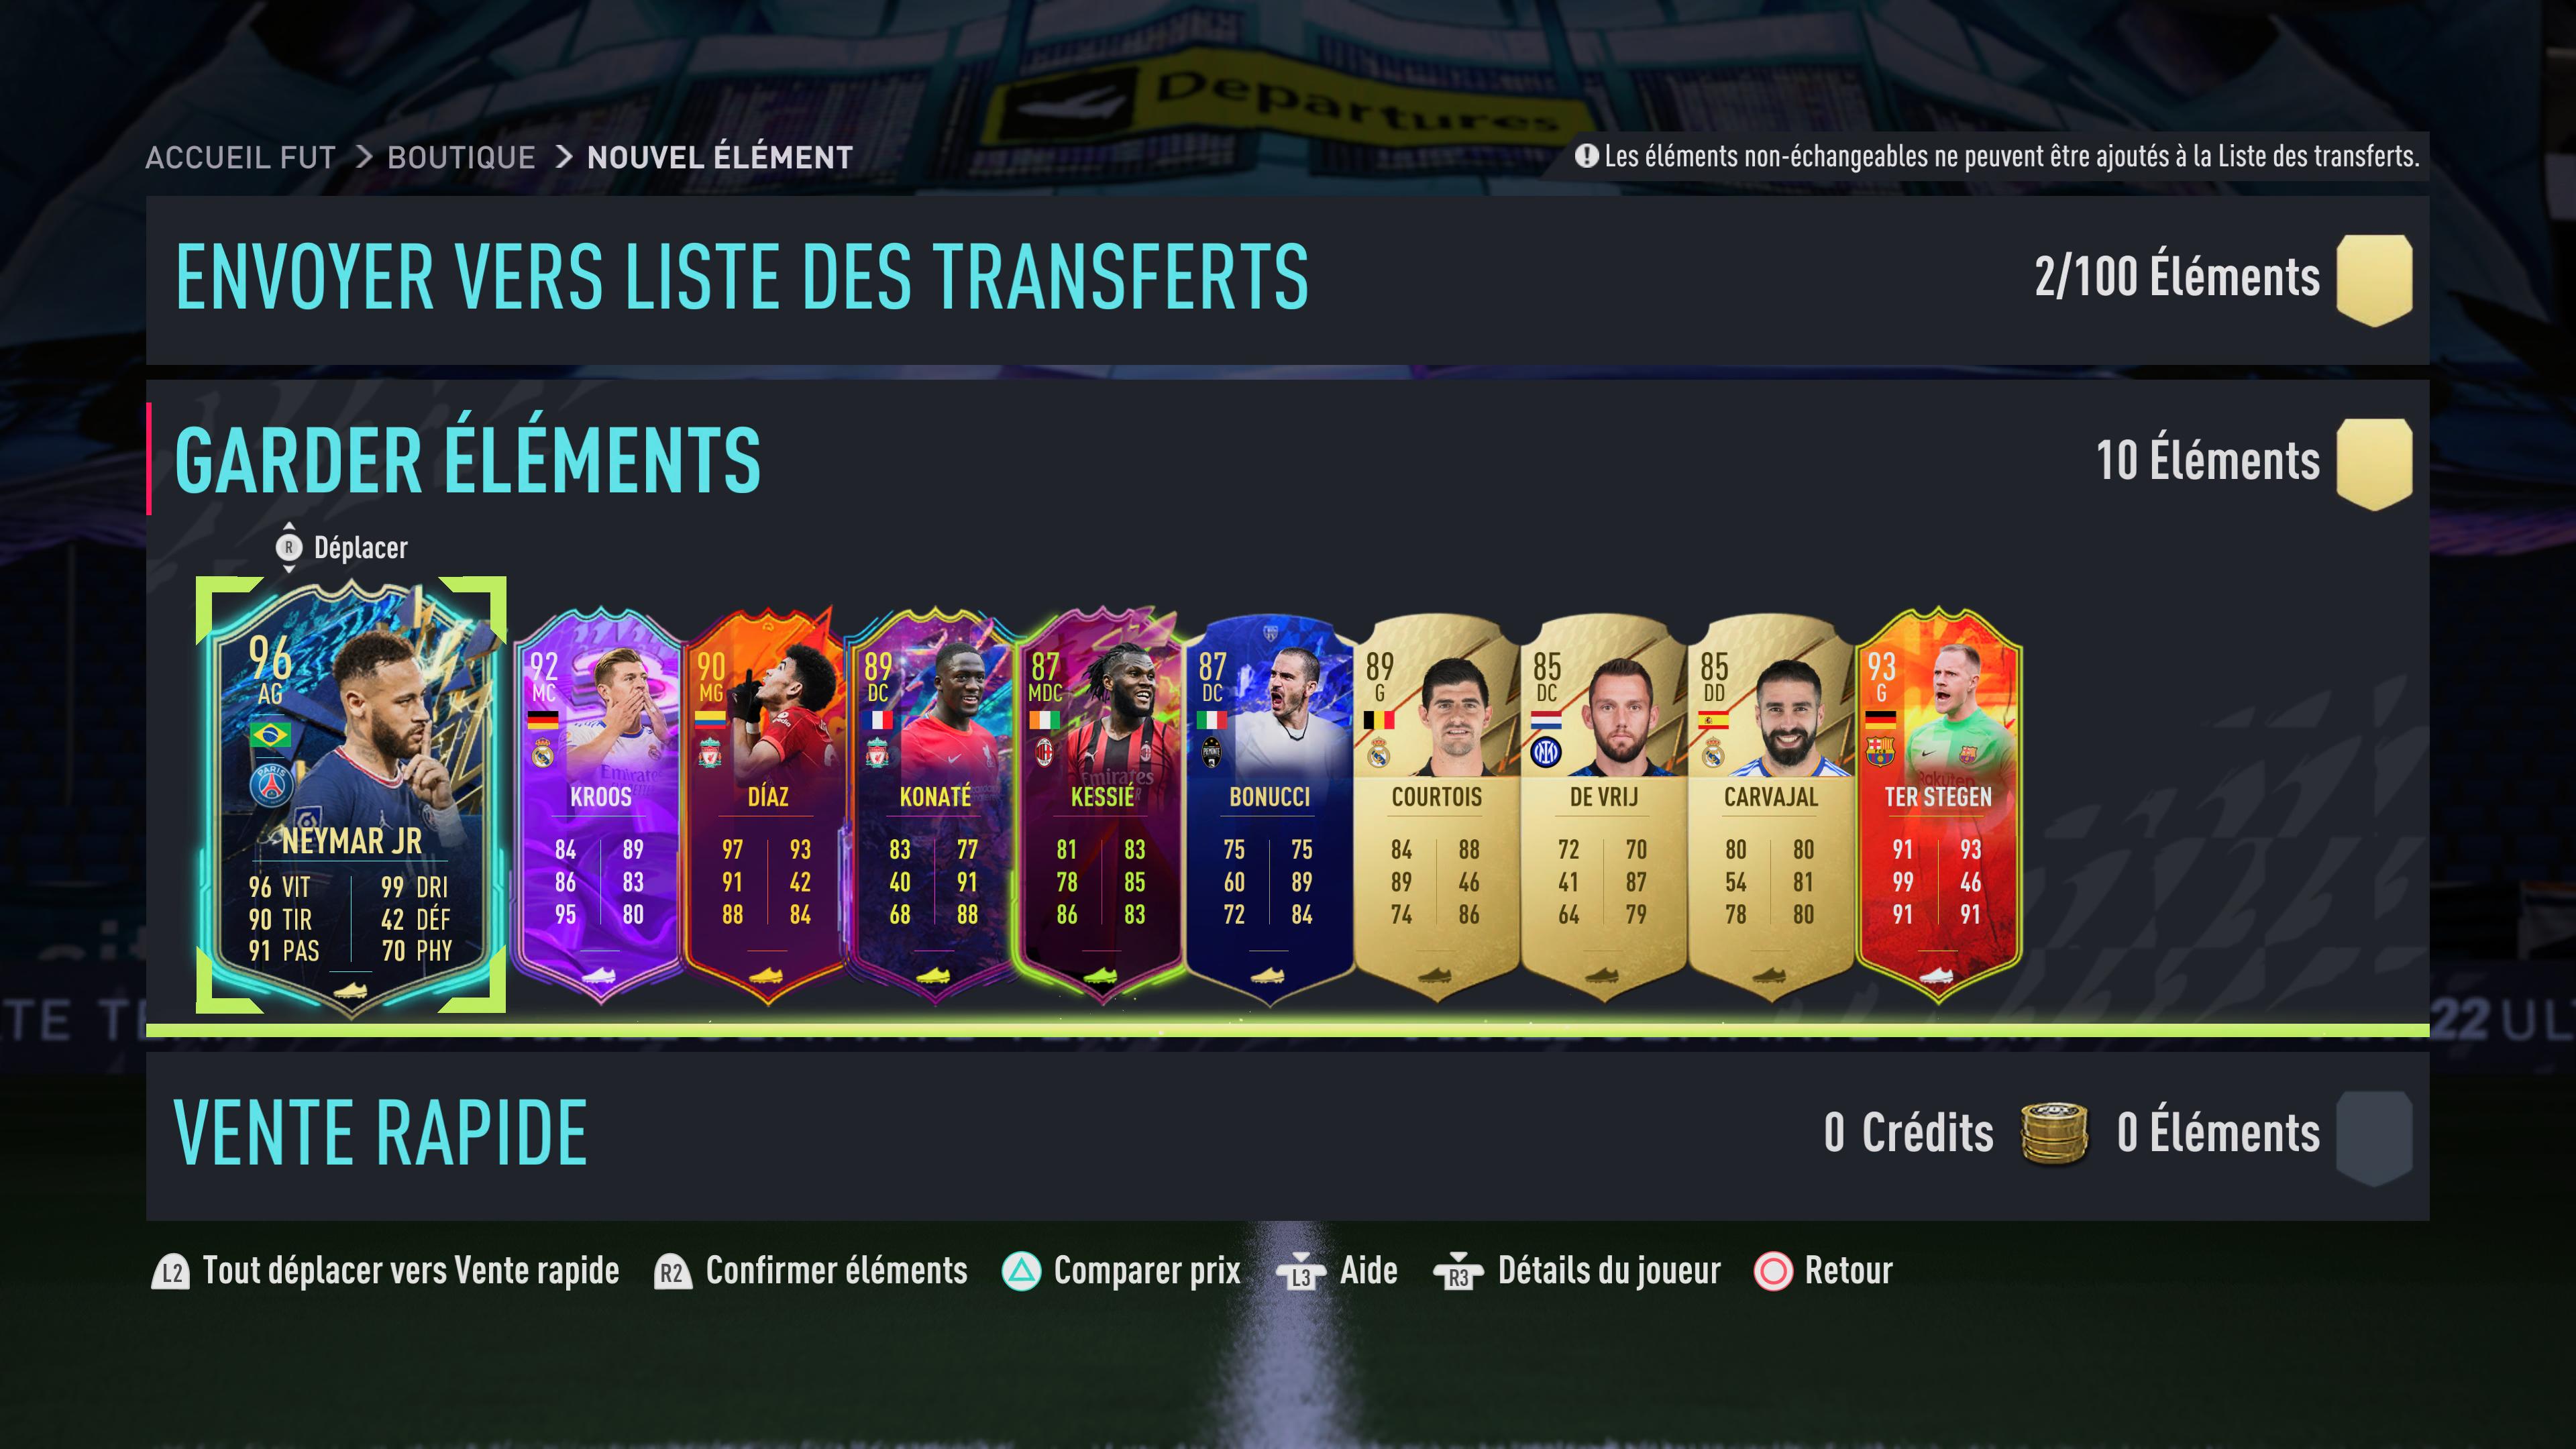This screenshot has width=2576, height=1449.
Task: Click the L3 Aide stick icon
Action: (x=1300, y=1272)
